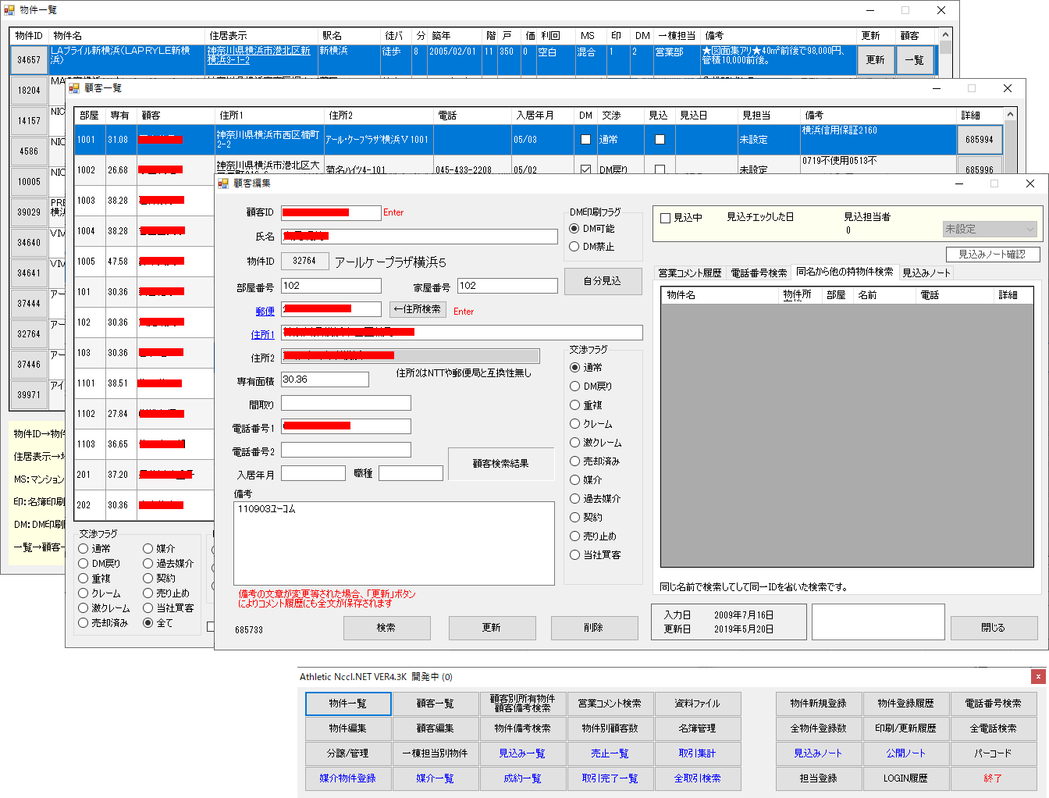
Task: Select the DM禁止 radio button
Action: (x=574, y=247)
